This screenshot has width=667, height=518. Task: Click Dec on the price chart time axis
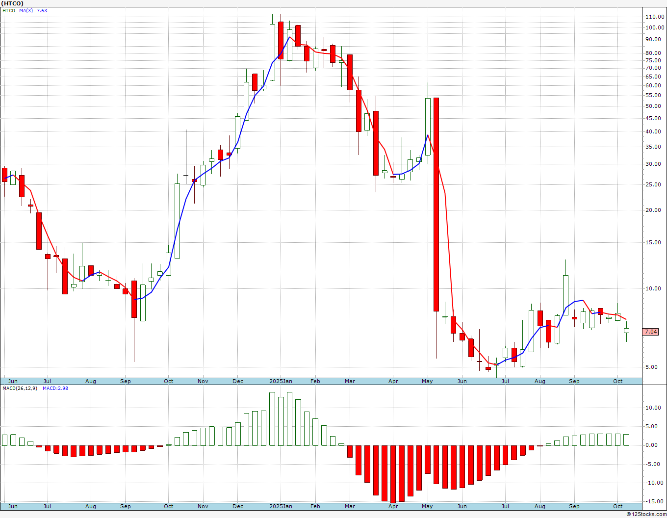click(x=238, y=381)
